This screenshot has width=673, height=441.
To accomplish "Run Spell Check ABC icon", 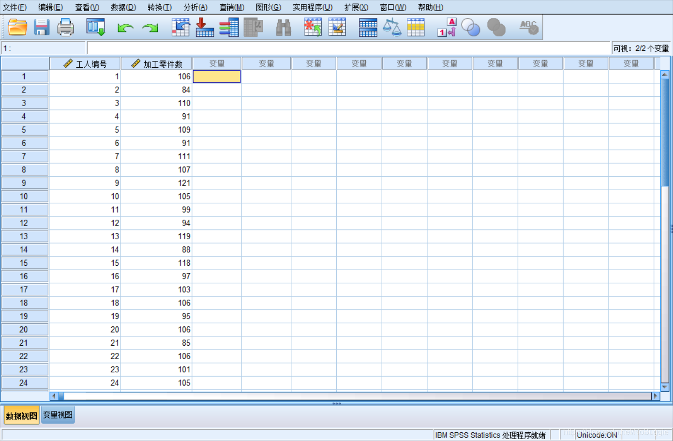I will [528, 28].
